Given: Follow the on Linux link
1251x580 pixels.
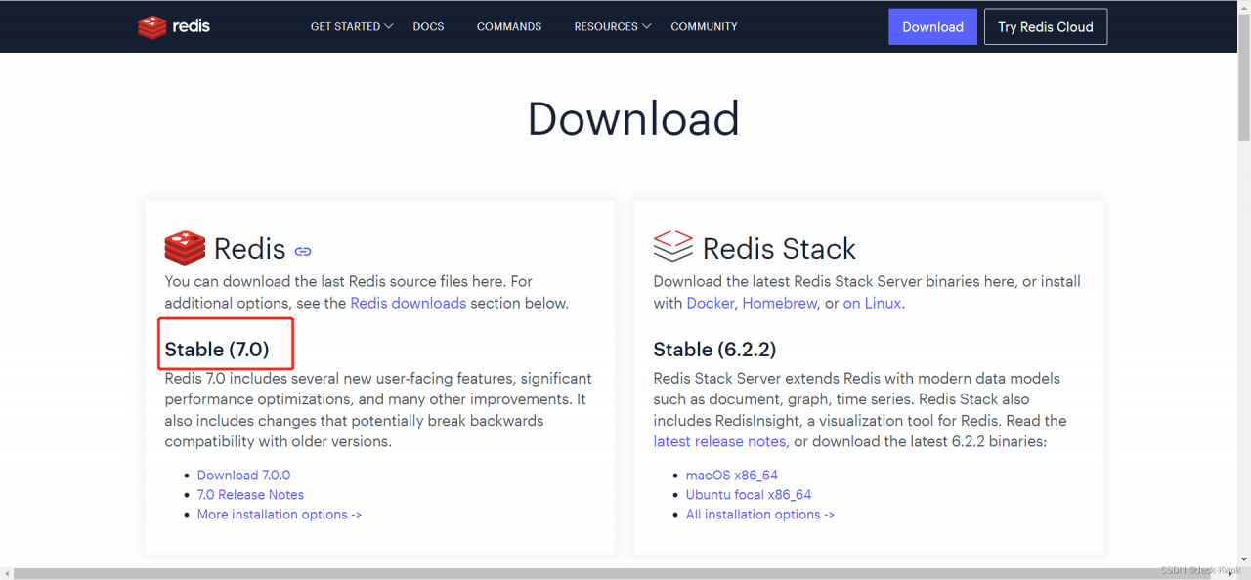Looking at the screenshot, I should coord(873,303).
